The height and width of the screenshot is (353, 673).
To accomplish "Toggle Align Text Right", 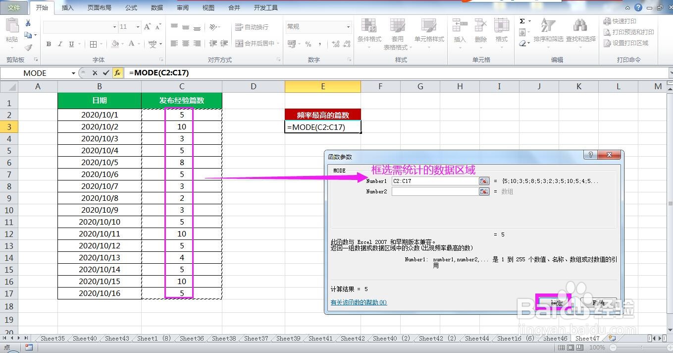I will 197,44.
